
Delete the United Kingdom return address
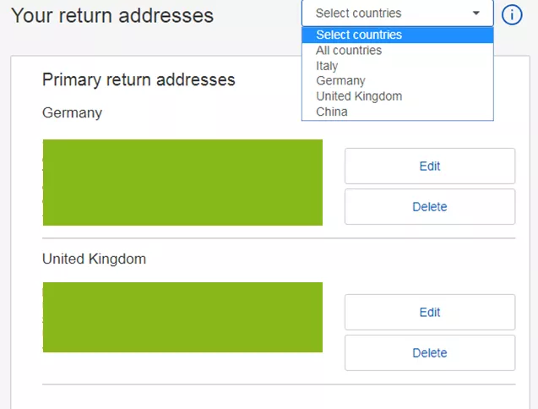(429, 352)
